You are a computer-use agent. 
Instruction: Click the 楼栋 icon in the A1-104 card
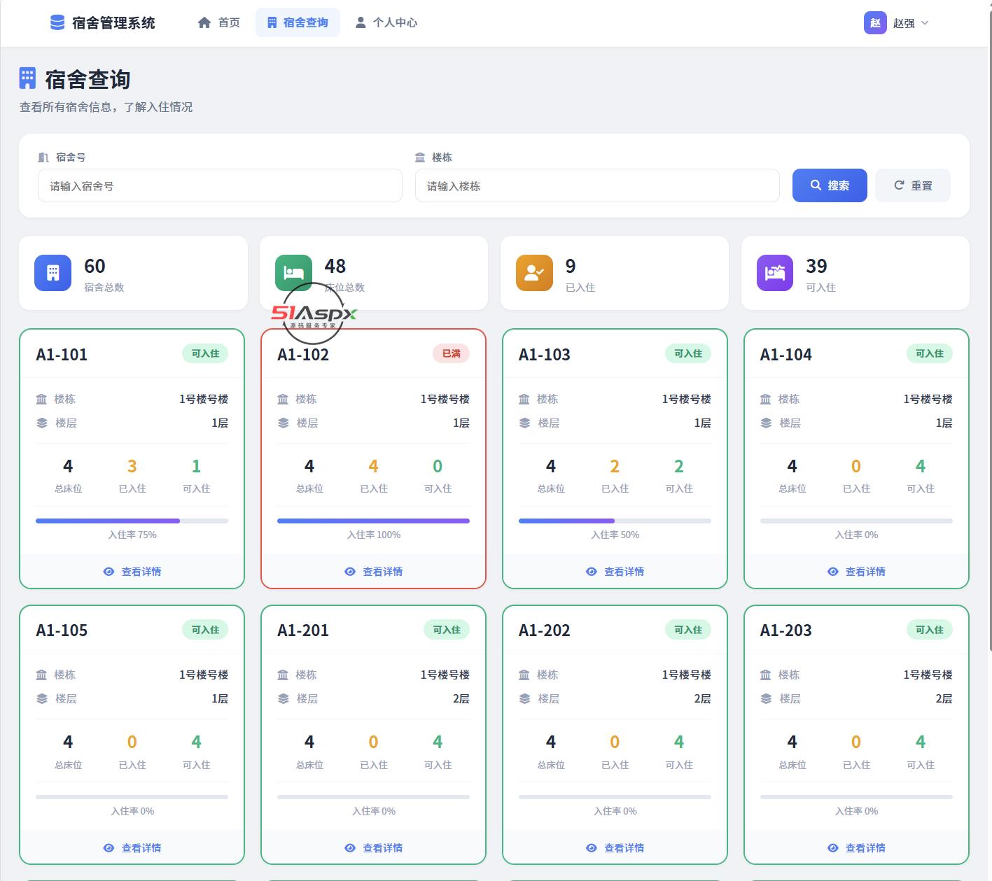(766, 399)
